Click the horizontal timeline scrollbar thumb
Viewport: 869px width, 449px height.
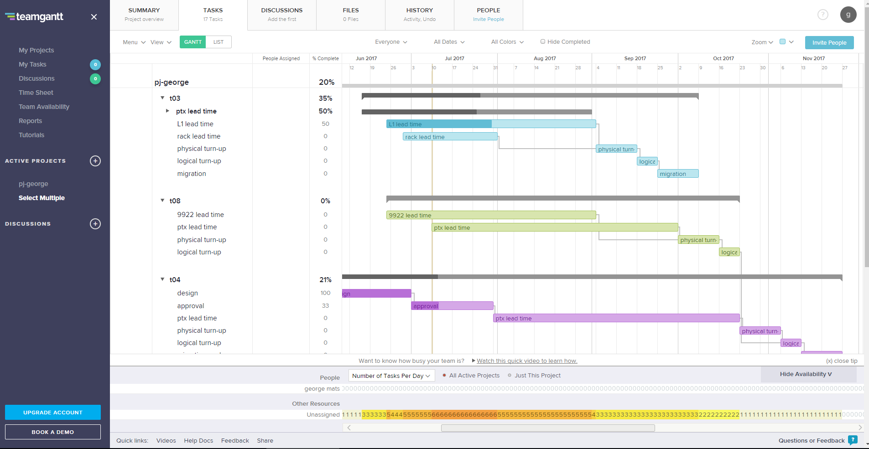548,428
